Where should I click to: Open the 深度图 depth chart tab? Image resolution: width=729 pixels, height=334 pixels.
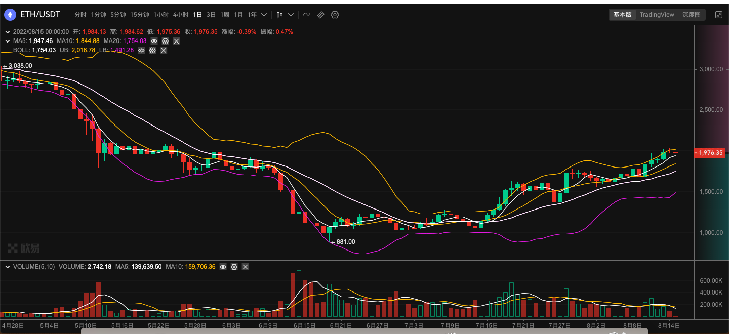692,14
